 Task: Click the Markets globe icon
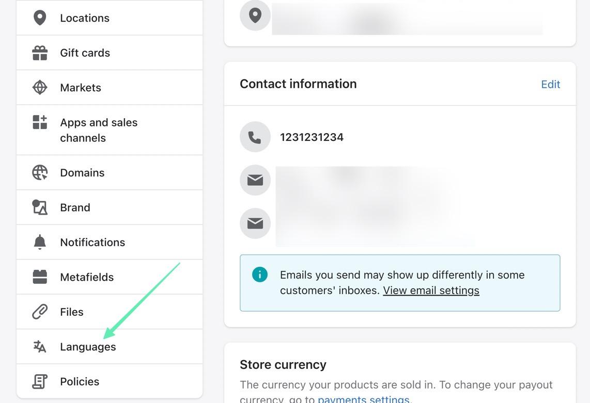coord(40,87)
